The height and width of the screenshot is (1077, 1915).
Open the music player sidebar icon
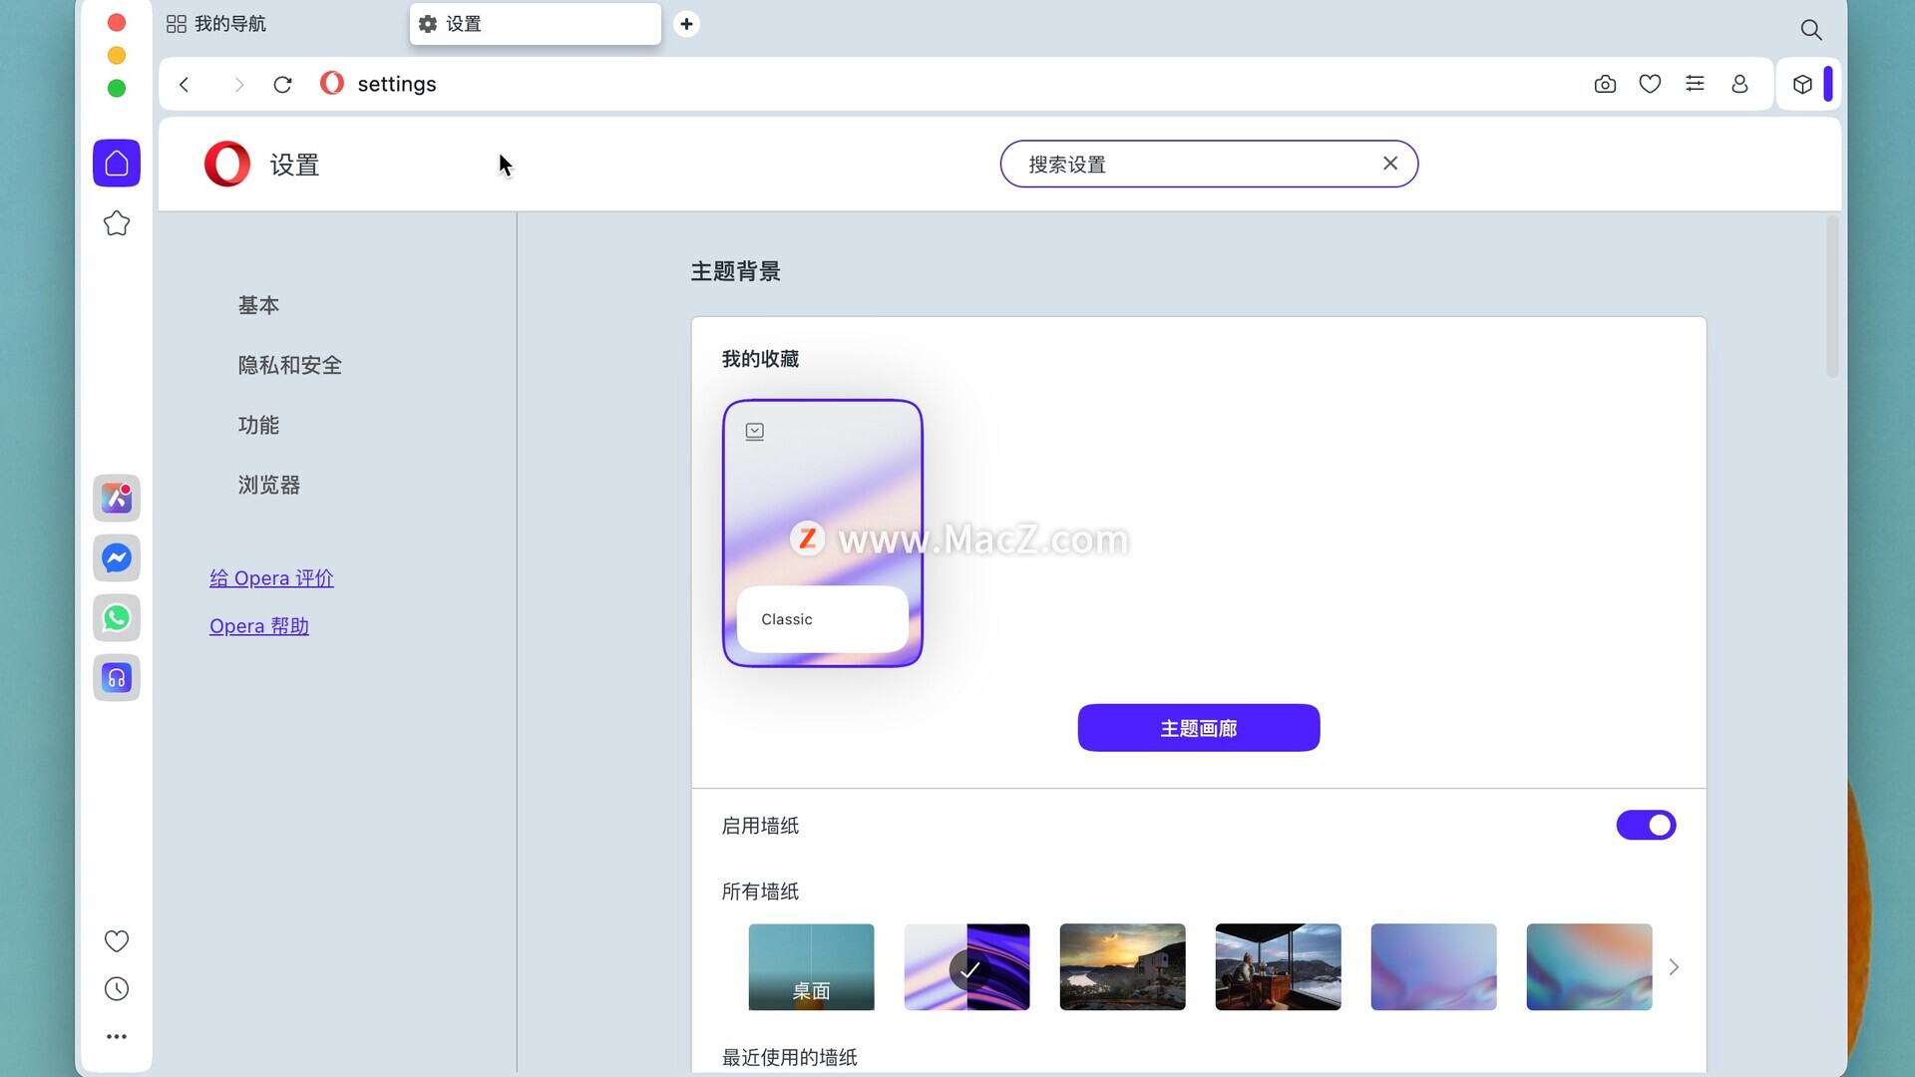[x=117, y=678]
